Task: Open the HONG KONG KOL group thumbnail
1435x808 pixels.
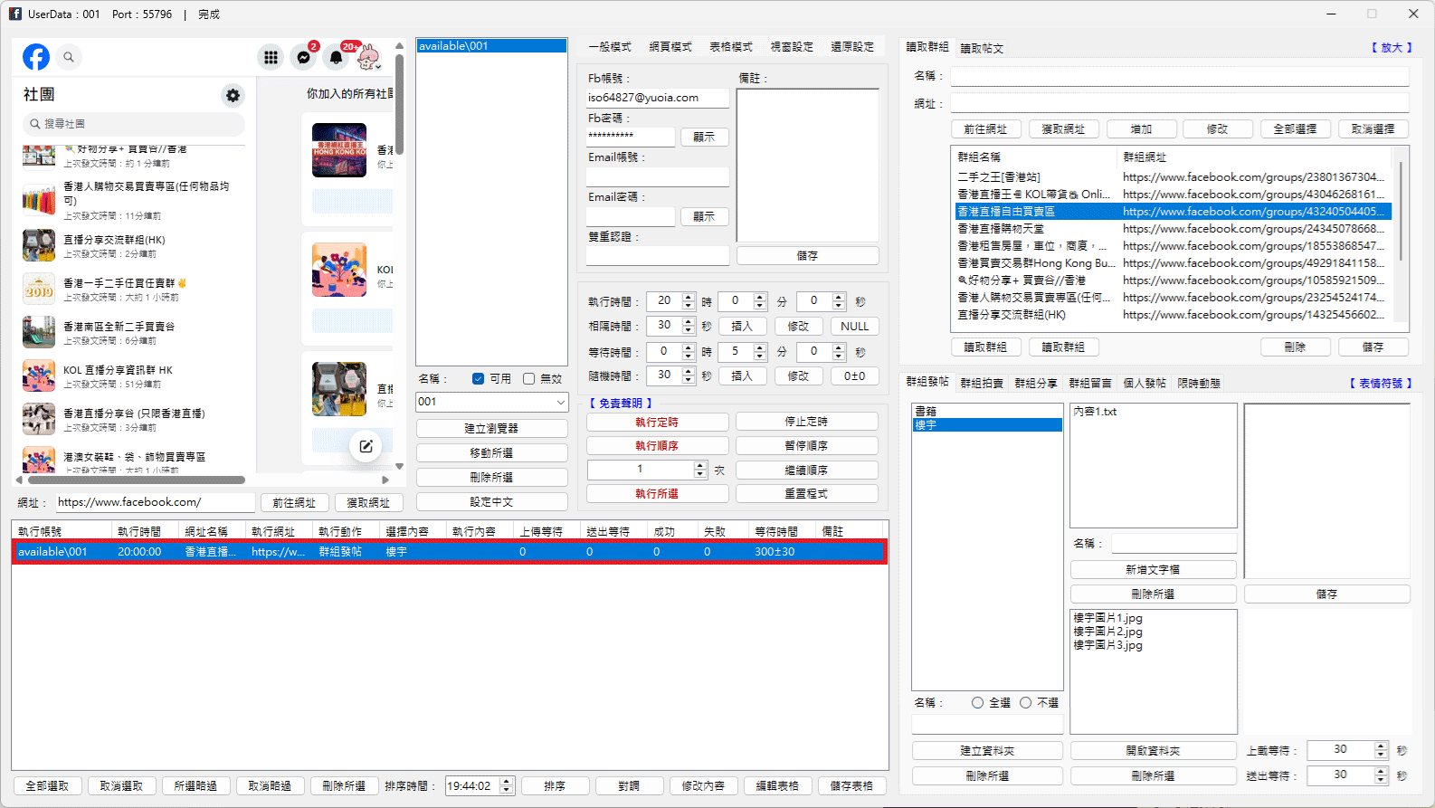Action: click(x=339, y=150)
